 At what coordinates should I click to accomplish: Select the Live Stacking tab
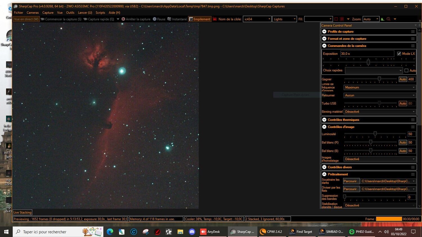coord(22,212)
